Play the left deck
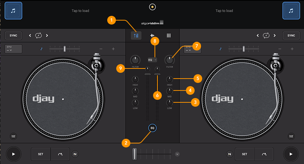Image resolution: width=304 pixels, height=164 pixels. 14,154
